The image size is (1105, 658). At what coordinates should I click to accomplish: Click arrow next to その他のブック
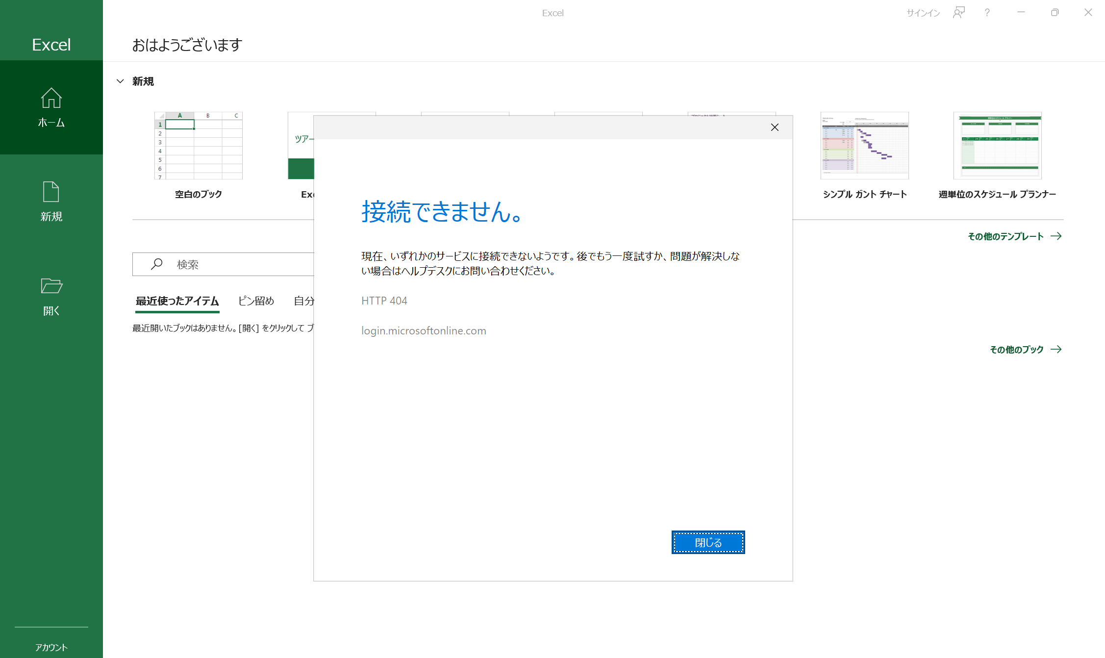click(1056, 350)
